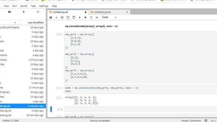Close the Untitled2.ipynb tab
Screen dimensions: 217x122
(x=127, y=12)
